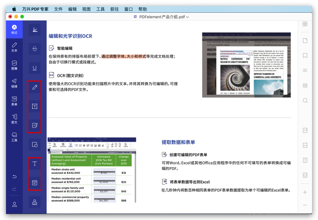Open the 密文 redaction mode
Image resolution: width=318 pixels, height=220 pixels.
coord(14,119)
